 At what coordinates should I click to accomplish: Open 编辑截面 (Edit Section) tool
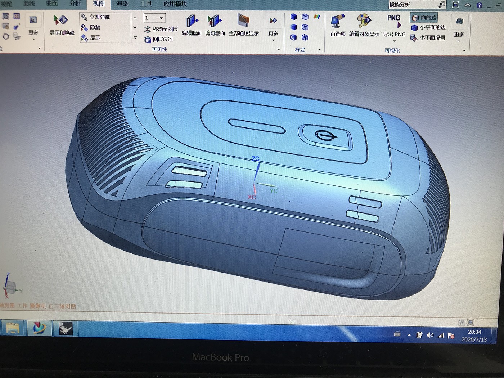192,25
